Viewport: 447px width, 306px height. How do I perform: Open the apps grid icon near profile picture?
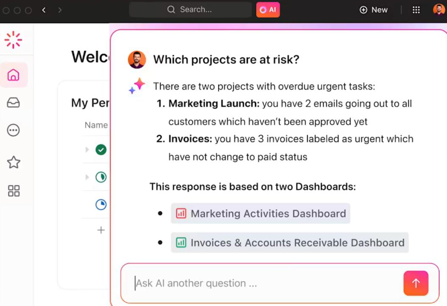tap(416, 9)
